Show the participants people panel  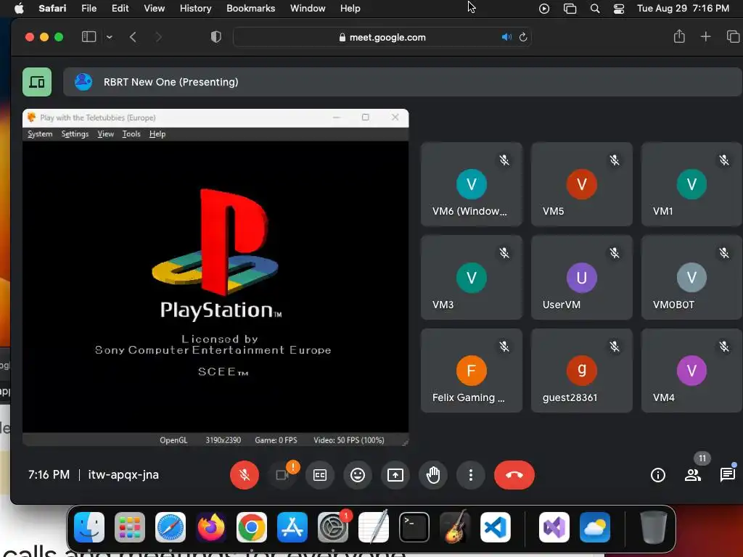pyautogui.click(x=693, y=474)
